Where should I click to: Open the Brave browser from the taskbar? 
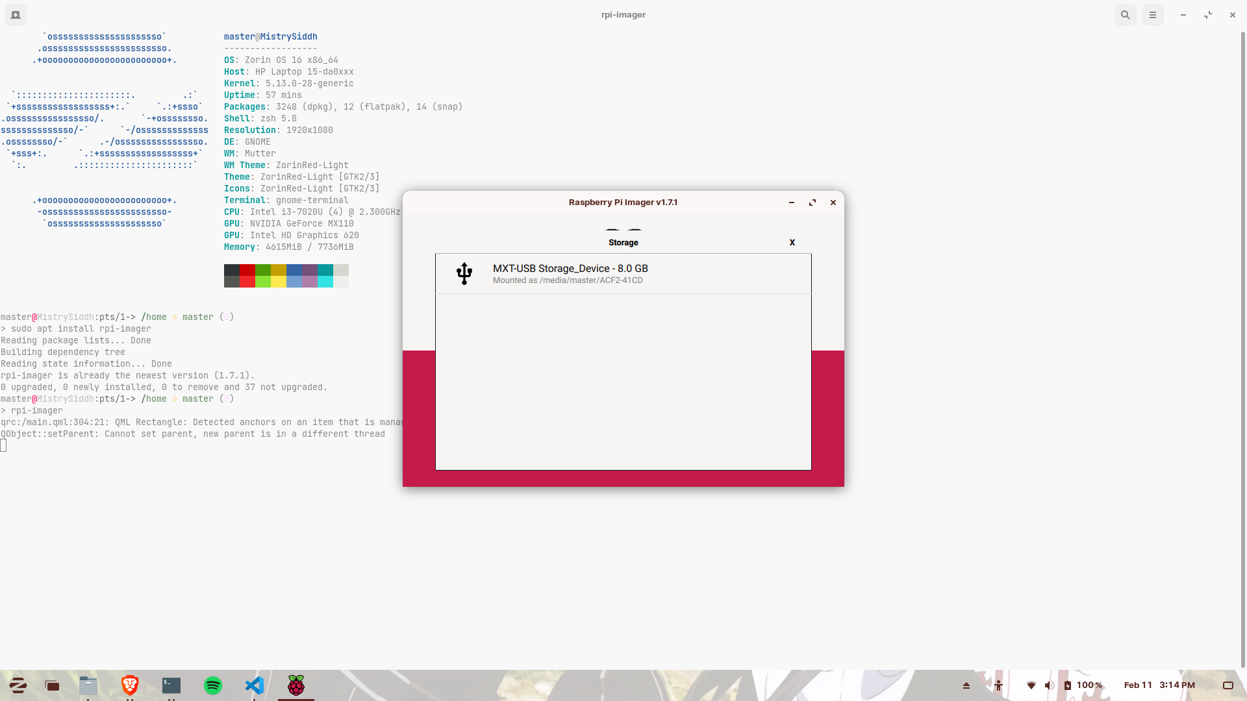130,685
